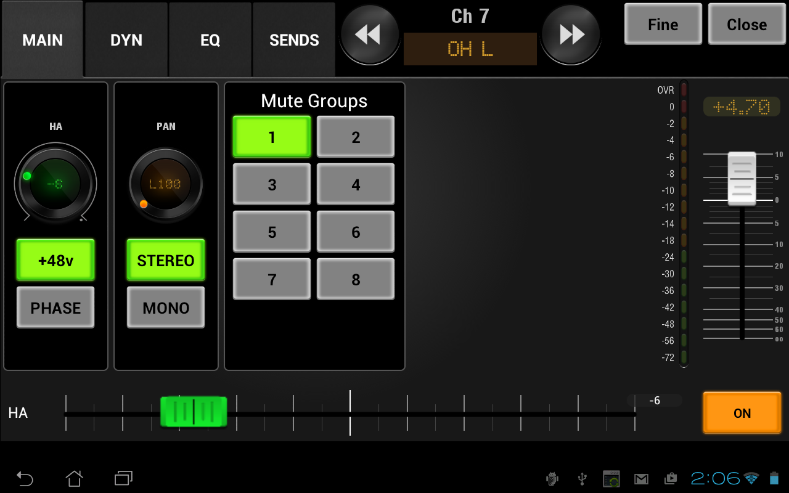Click the HA gain knob
Viewport: 789px width, 493px height.
[x=55, y=183]
